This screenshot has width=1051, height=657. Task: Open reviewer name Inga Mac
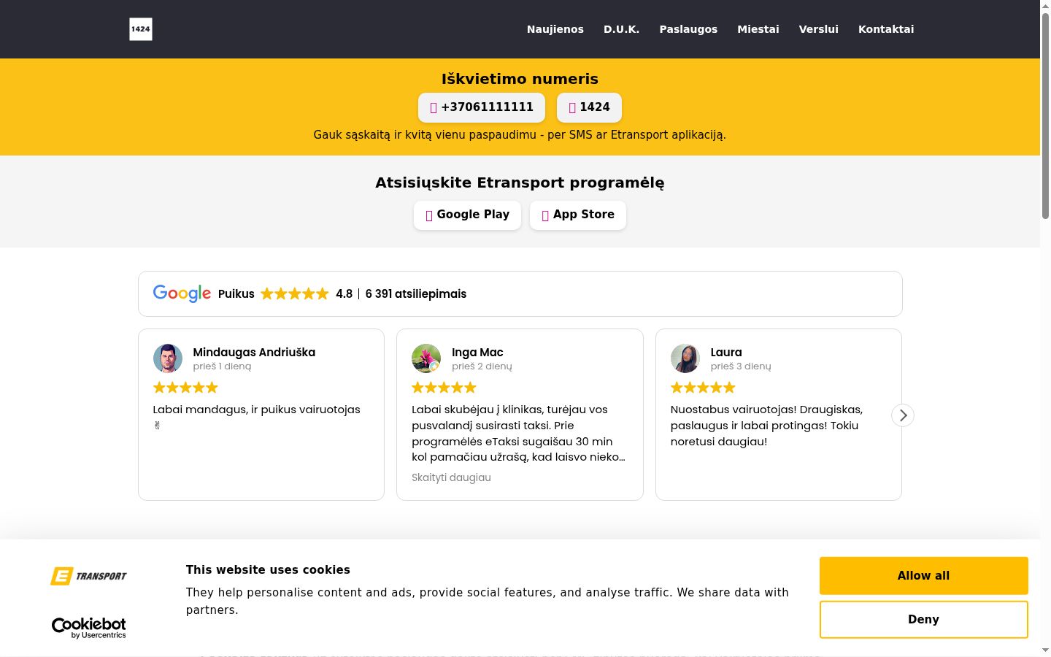(477, 352)
